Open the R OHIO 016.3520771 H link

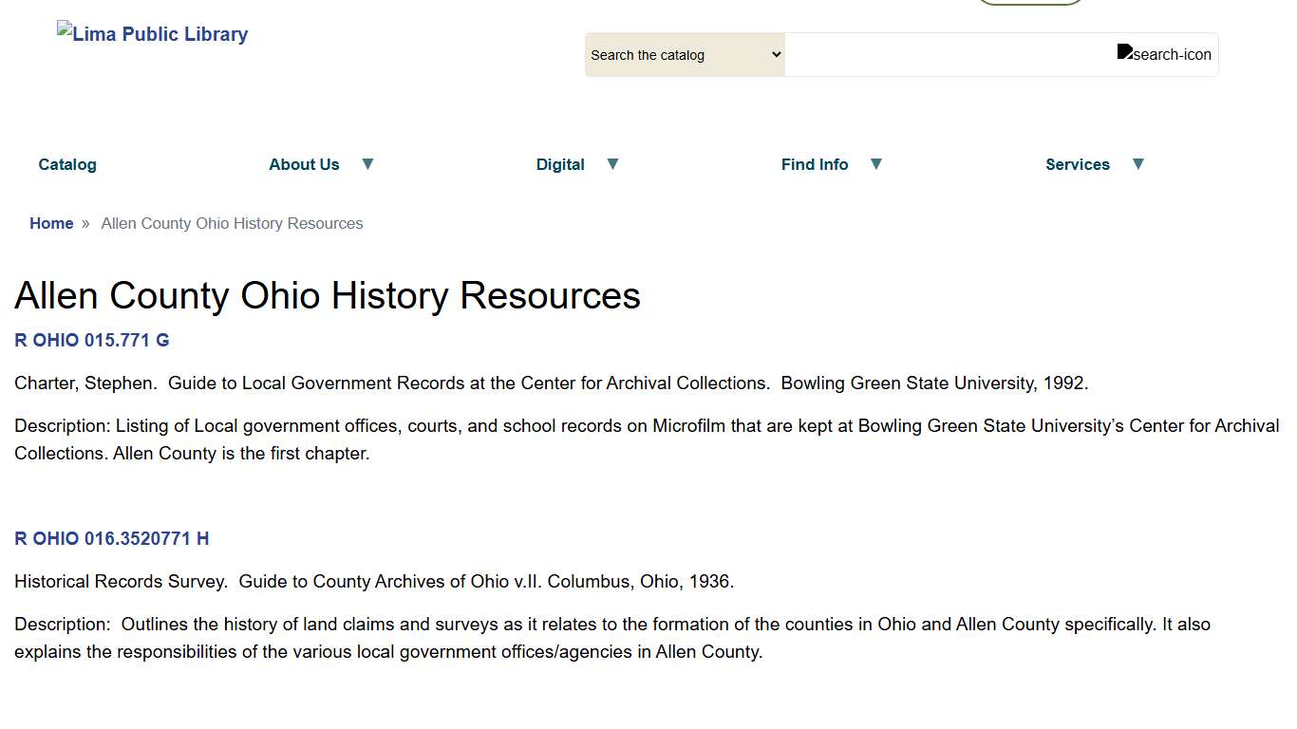(x=111, y=538)
